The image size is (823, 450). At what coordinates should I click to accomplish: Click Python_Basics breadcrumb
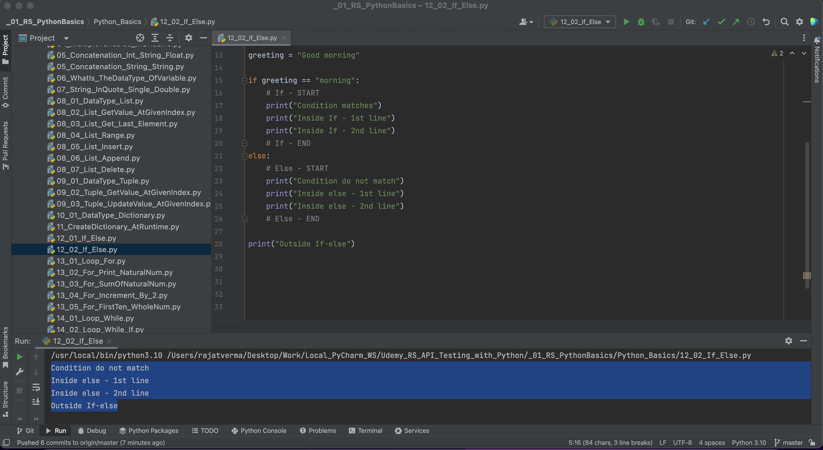(117, 22)
